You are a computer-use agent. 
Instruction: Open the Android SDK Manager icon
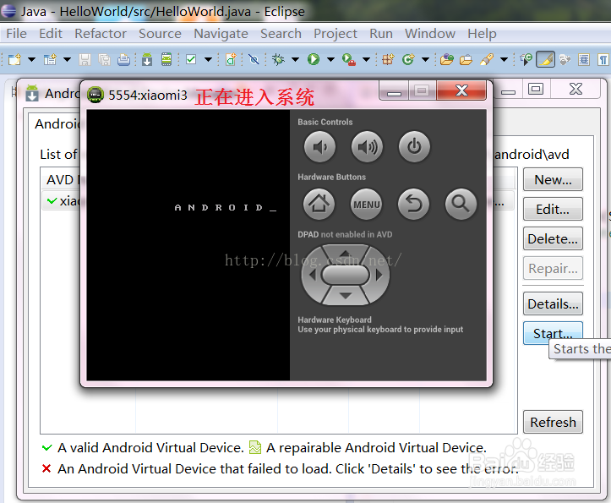pos(147,60)
